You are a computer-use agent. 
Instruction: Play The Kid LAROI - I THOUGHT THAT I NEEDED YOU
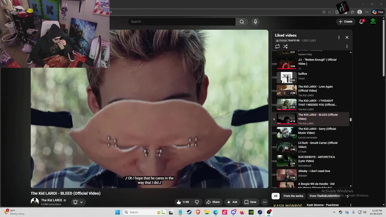click(x=311, y=105)
